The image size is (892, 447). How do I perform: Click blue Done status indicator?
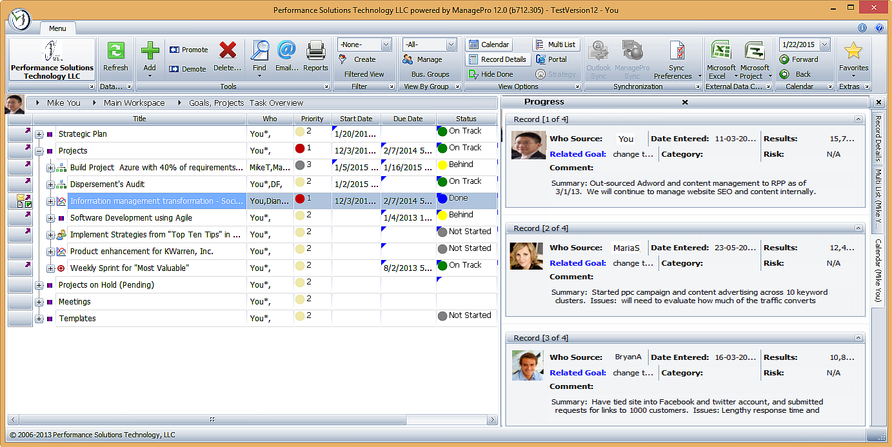point(442,199)
